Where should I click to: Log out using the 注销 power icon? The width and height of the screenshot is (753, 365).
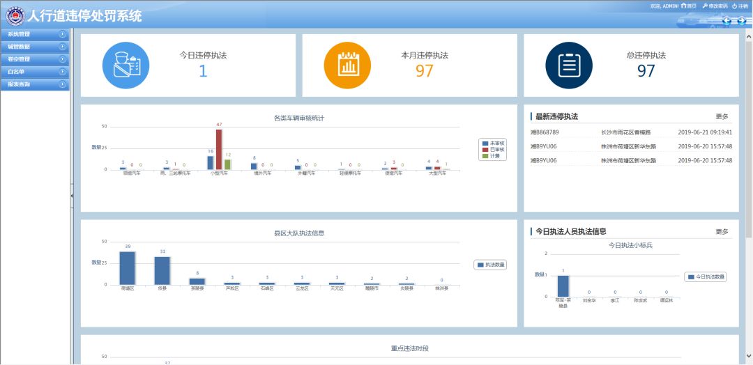tap(735, 6)
